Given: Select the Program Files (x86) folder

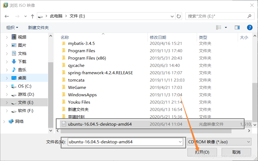Looking at the screenshot, I should [x=87, y=58].
